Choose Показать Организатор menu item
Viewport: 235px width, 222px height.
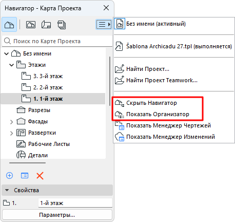174,114
